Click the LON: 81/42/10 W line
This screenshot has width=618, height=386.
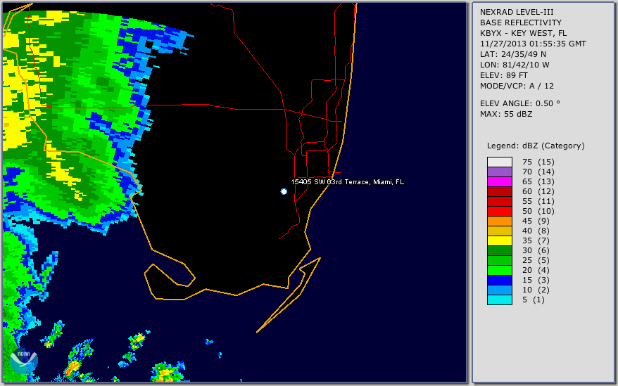[x=515, y=65]
